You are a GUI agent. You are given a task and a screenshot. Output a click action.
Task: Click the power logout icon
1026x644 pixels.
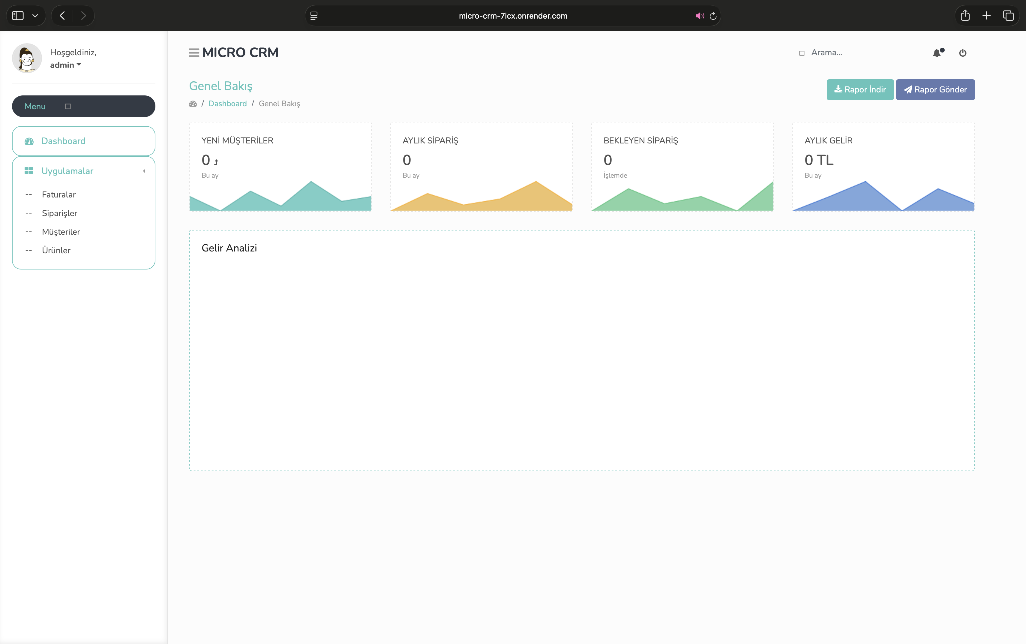pyautogui.click(x=963, y=53)
